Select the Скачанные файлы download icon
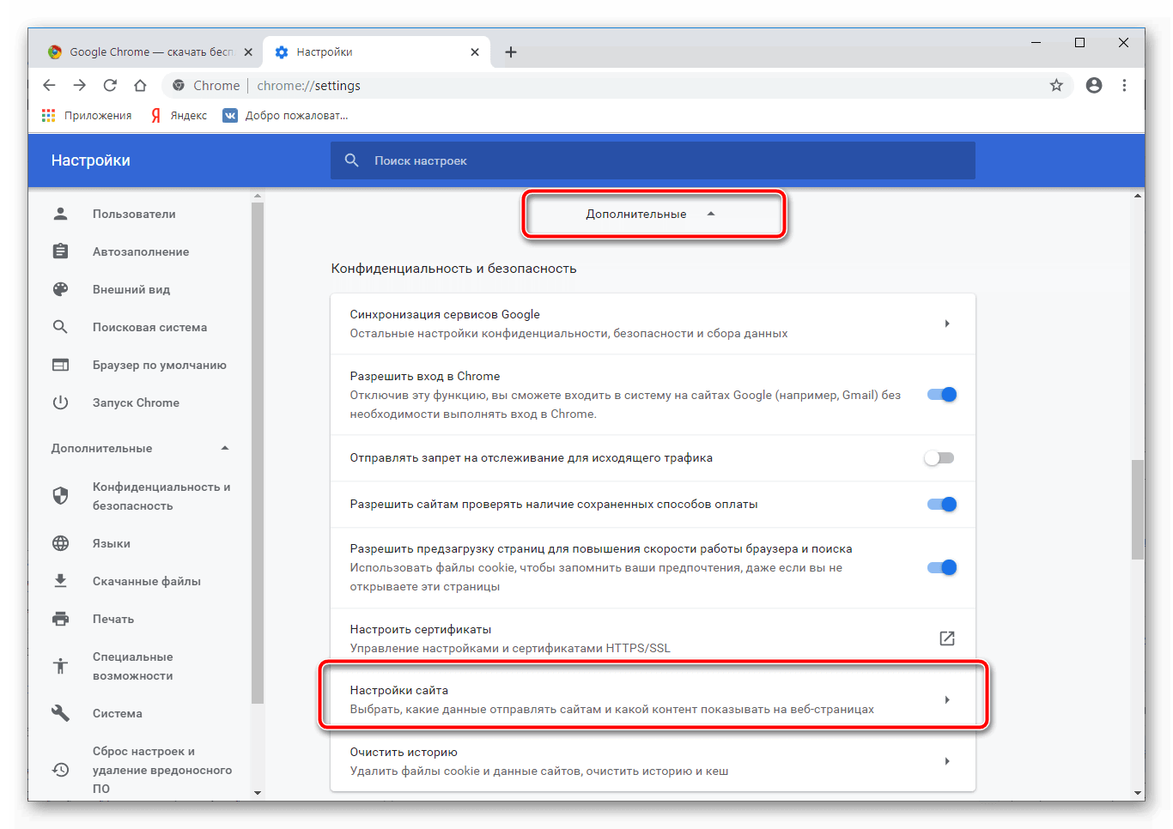1173x829 pixels. click(60, 581)
